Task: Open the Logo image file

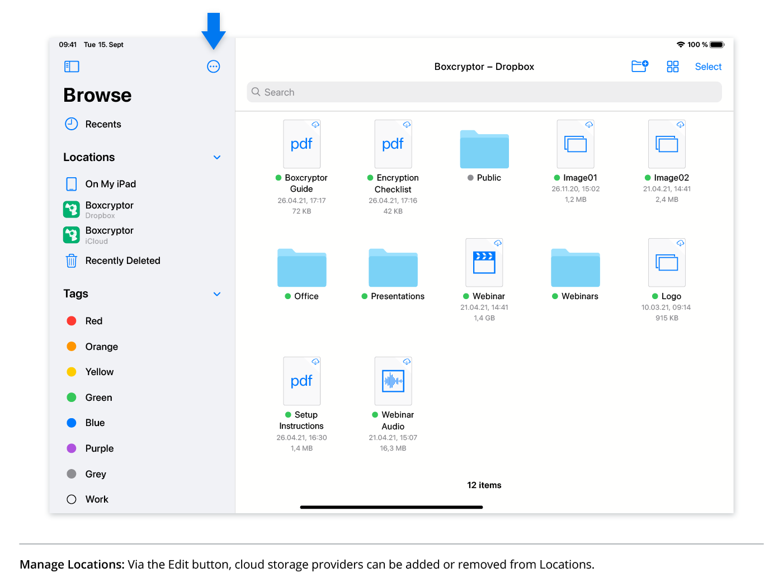Action: [x=667, y=263]
